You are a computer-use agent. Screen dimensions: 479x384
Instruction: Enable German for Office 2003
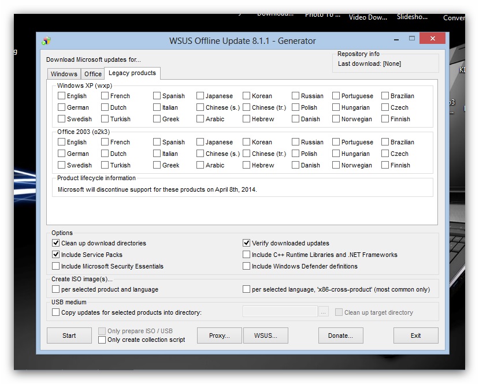point(62,154)
